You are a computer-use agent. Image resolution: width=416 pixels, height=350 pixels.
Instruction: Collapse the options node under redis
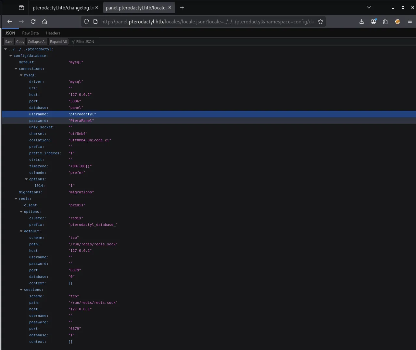pyautogui.click(x=21, y=212)
